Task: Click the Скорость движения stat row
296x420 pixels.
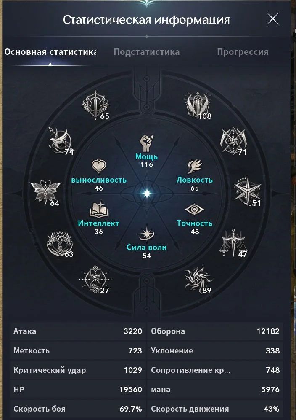Action: click(215, 409)
